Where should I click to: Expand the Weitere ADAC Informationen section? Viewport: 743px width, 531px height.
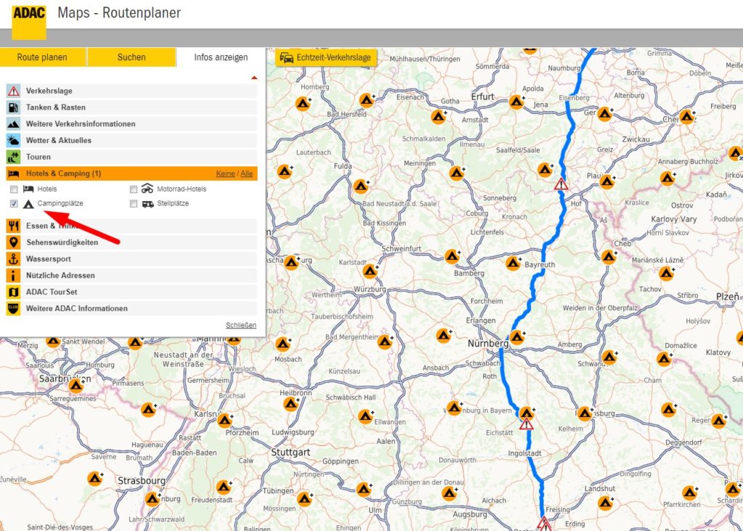pos(132,308)
